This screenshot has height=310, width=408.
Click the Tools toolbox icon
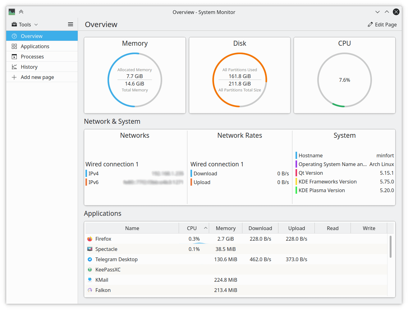(14, 24)
